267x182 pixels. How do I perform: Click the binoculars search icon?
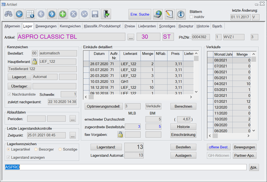(x=9, y=14)
